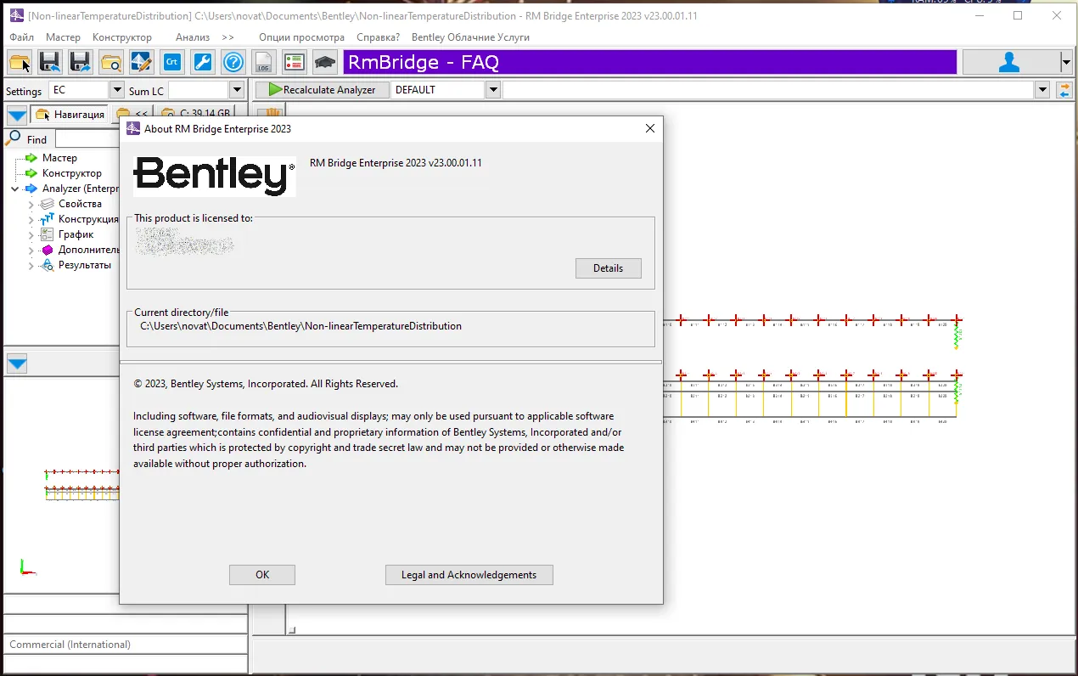Click the browse folder magnifier toolbar icon
Image resolution: width=1078 pixels, height=676 pixels.
tap(111, 62)
